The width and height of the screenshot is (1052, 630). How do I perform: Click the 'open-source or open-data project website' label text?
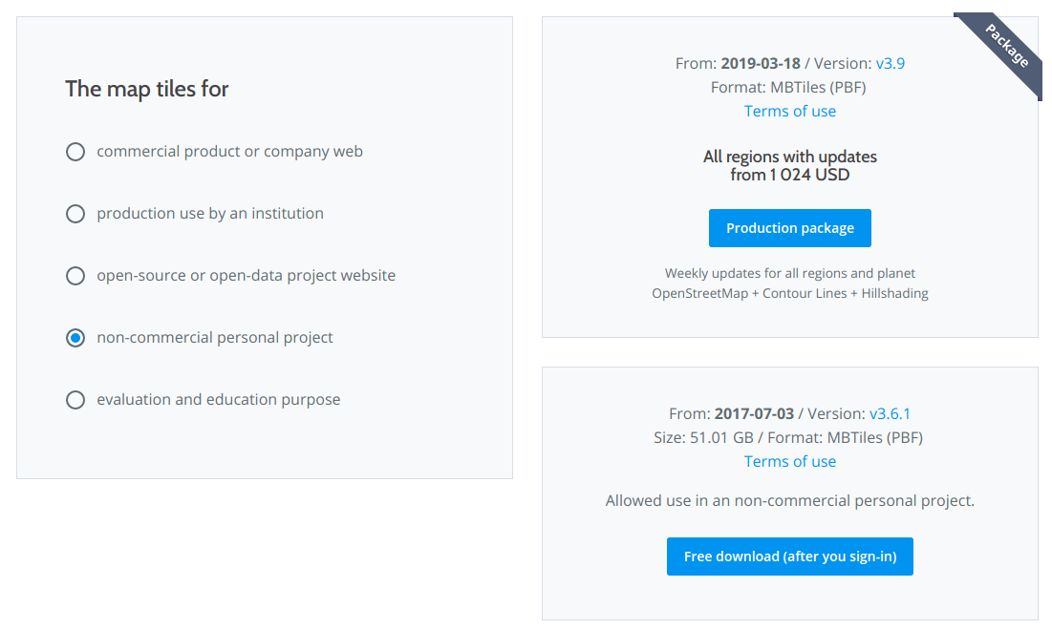[246, 276]
